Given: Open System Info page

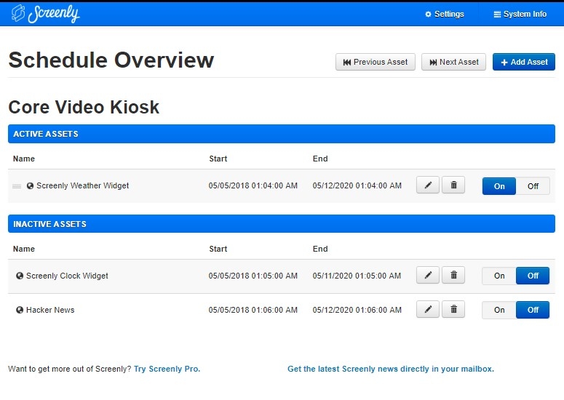Looking at the screenshot, I should pos(520,14).
